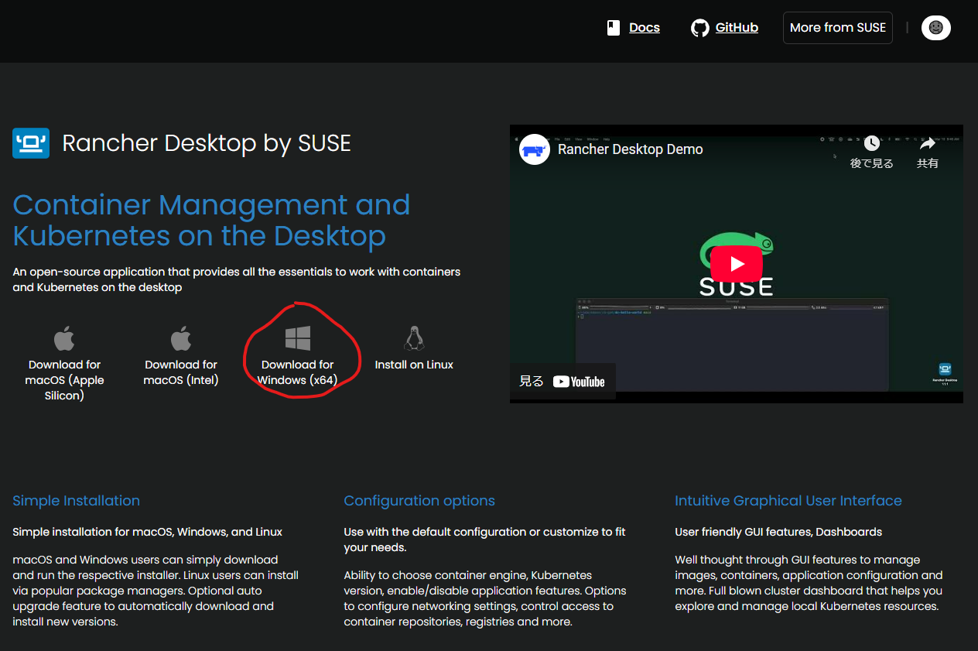
Task: Click the Windows logo icon
Action: click(298, 338)
